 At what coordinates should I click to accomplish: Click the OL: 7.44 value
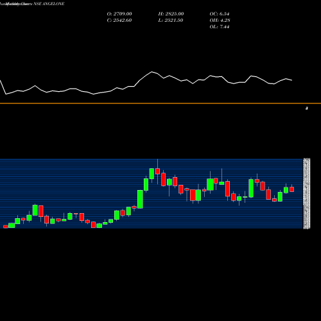(220, 26)
